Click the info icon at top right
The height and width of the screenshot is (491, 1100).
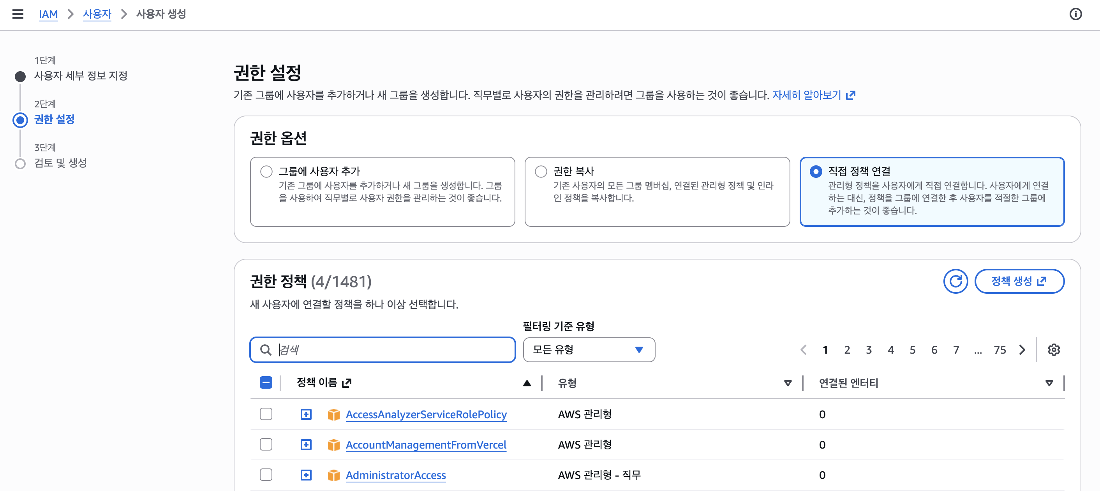(x=1075, y=14)
